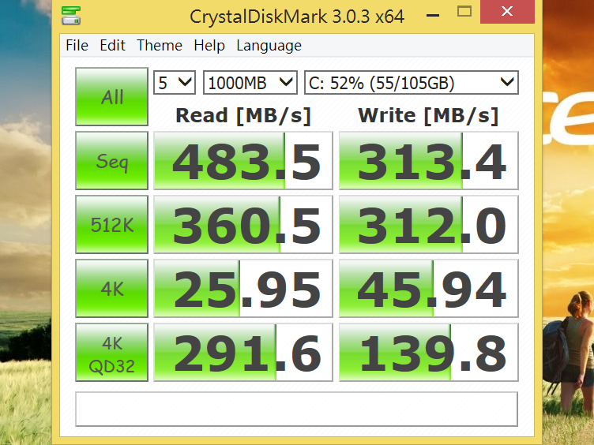Start the Seq benchmark test
Viewport: 594px width, 445px height.
pos(111,160)
